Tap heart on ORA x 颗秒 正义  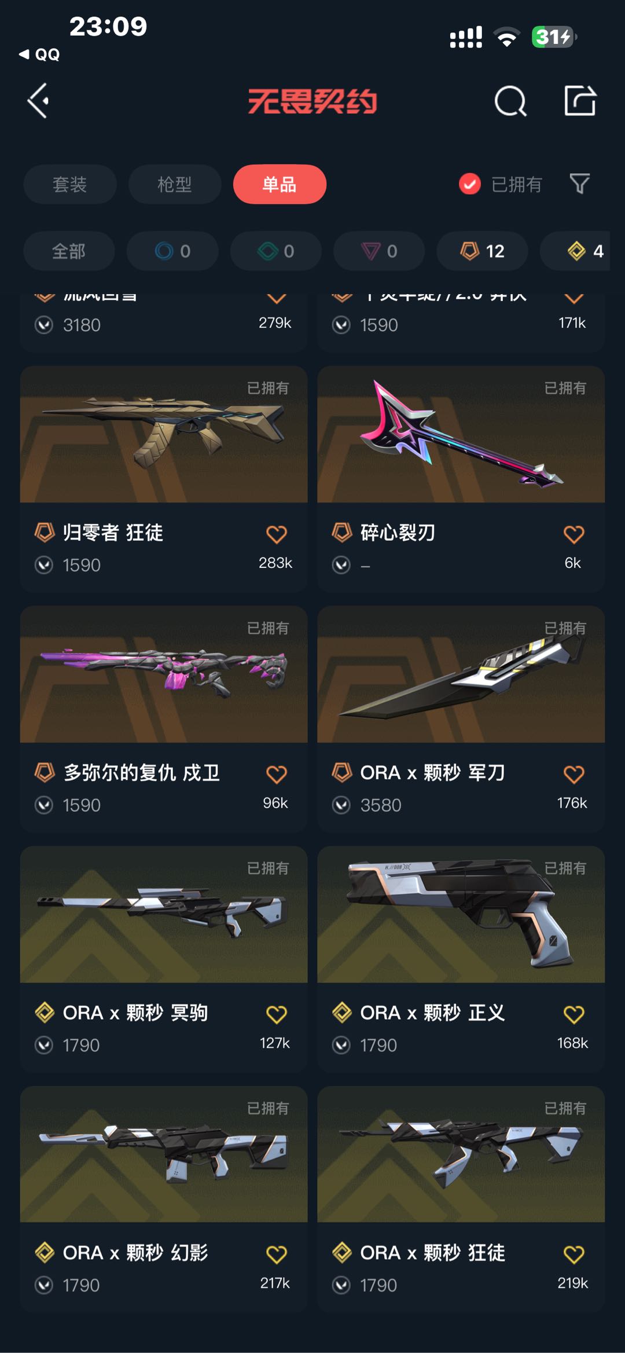tap(573, 1014)
